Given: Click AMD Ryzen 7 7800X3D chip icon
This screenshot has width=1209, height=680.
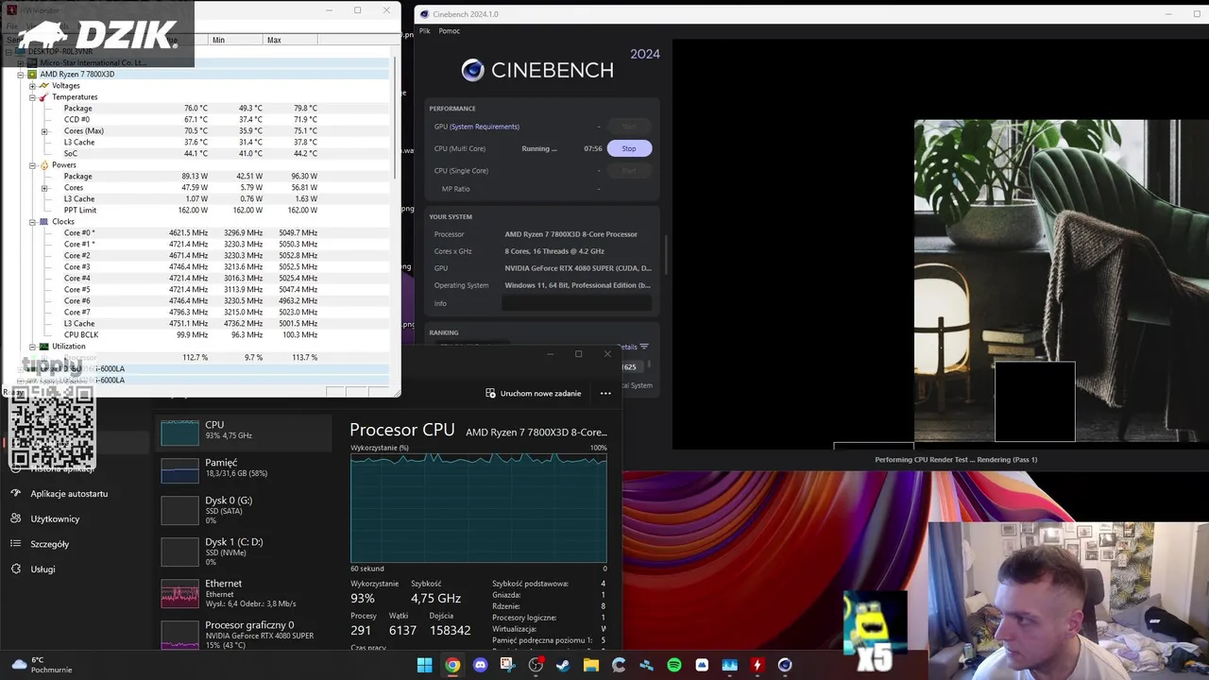Looking at the screenshot, I should point(32,74).
